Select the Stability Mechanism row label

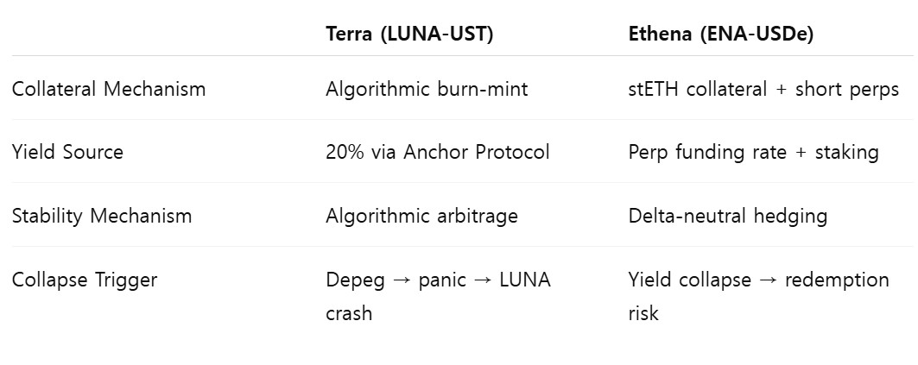click(x=102, y=215)
